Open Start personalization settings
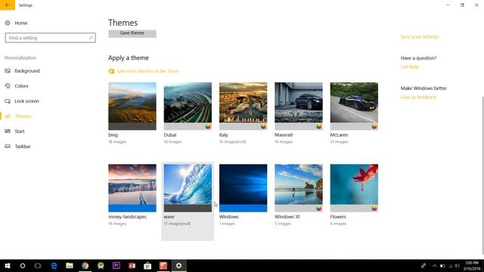Image resolution: width=484 pixels, height=272 pixels. (20, 131)
